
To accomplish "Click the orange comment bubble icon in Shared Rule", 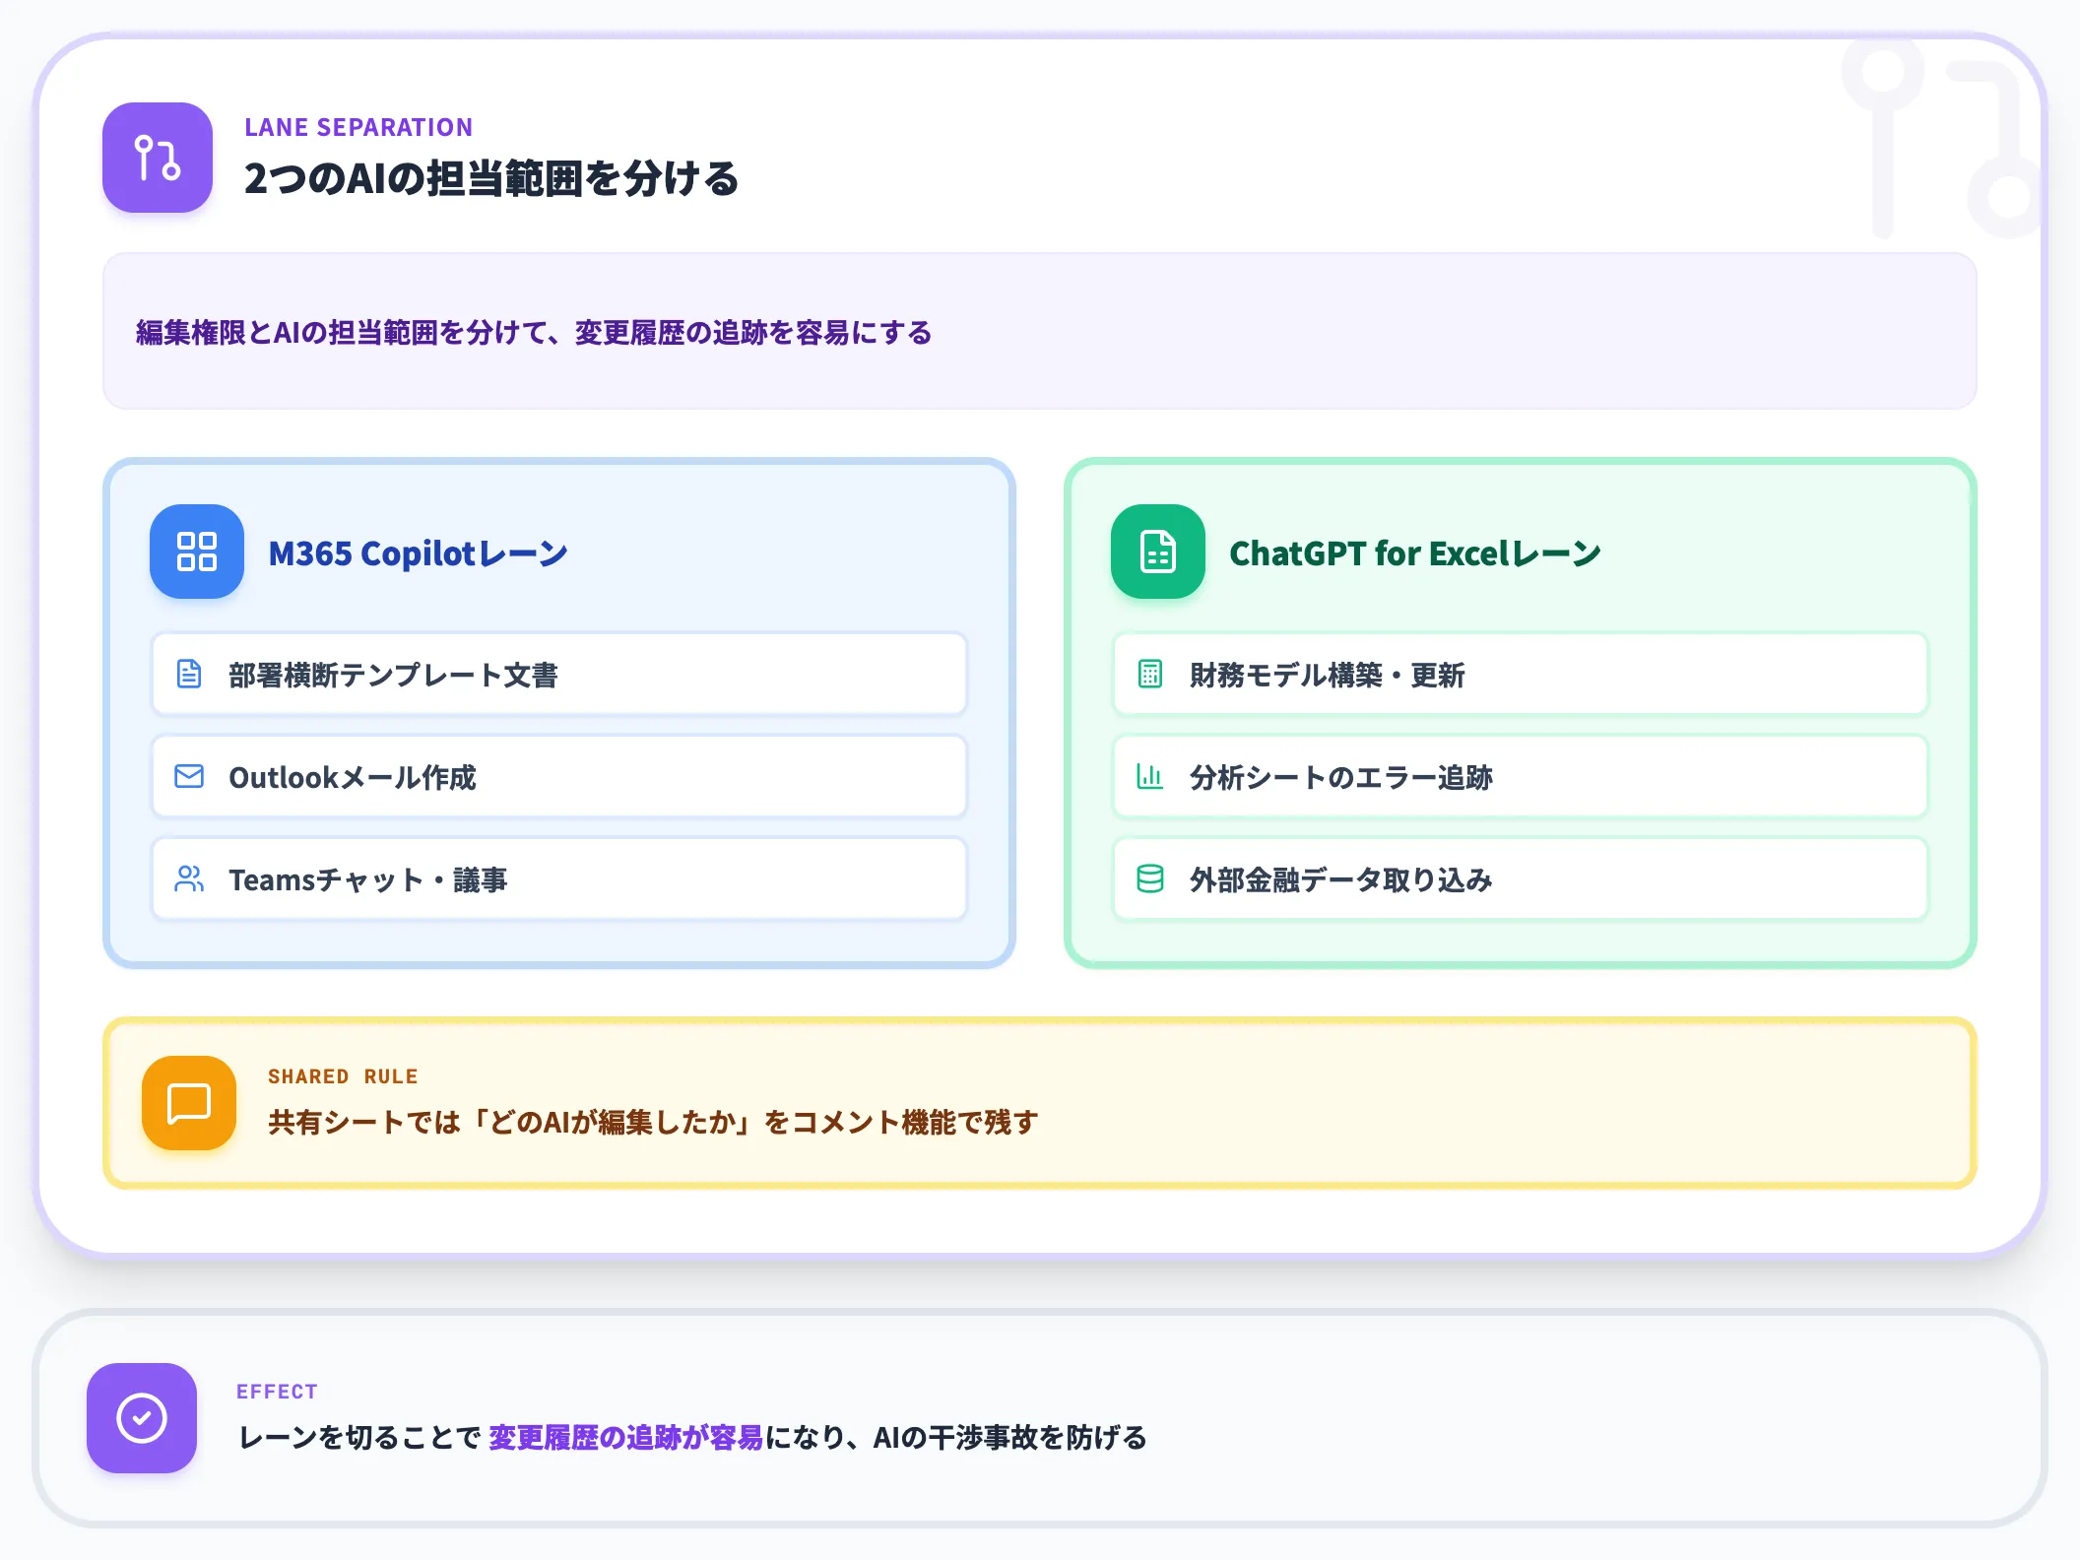I will point(189,1103).
